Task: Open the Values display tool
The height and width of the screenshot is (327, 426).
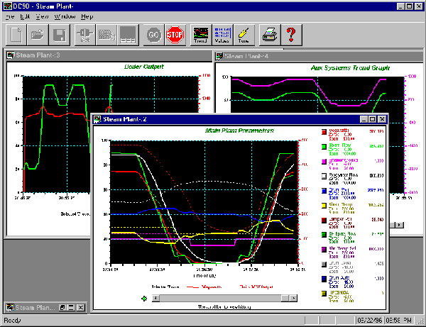Action: click(x=222, y=33)
